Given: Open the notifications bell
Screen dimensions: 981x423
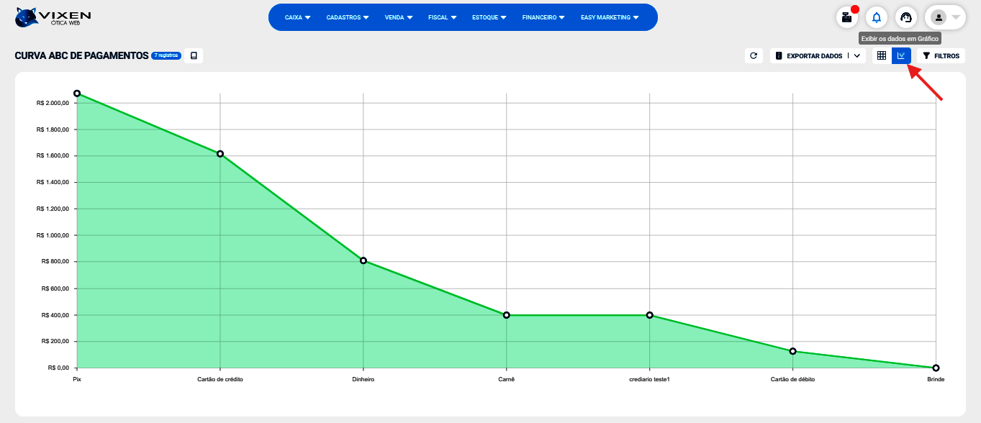Looking at the screenshot, I should (876, 17).
